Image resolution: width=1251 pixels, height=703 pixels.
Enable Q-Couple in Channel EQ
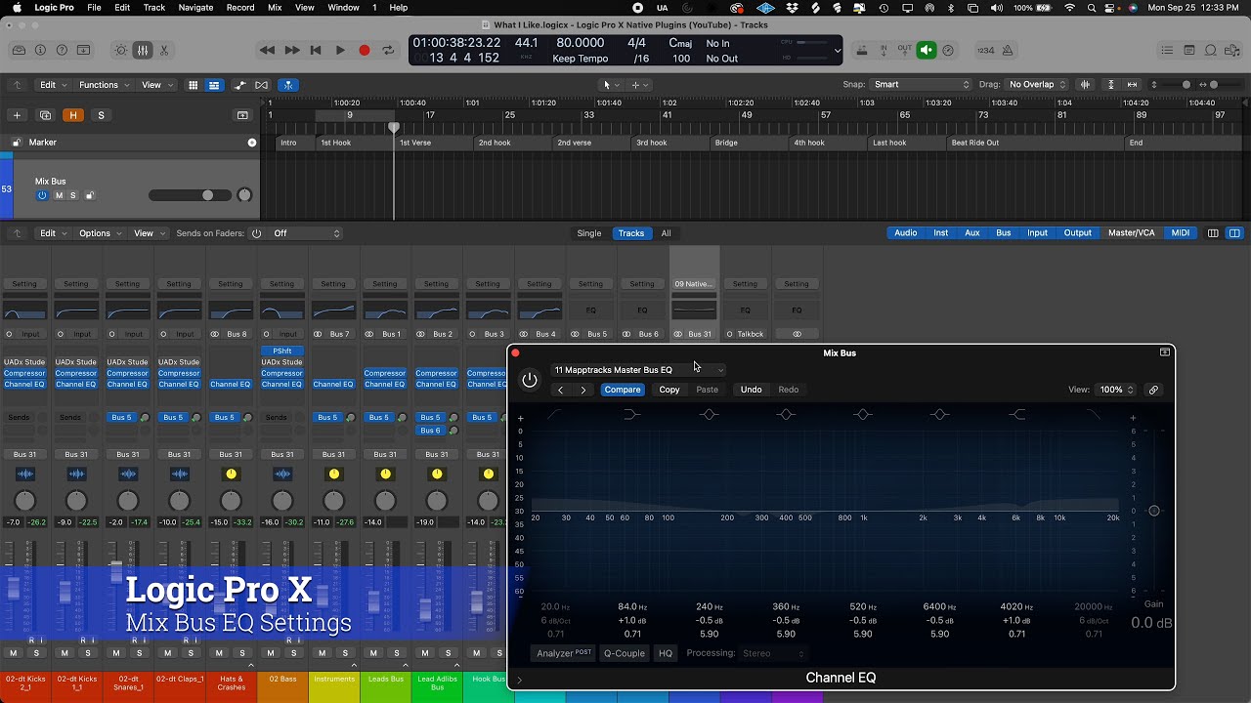pos(624,653)
